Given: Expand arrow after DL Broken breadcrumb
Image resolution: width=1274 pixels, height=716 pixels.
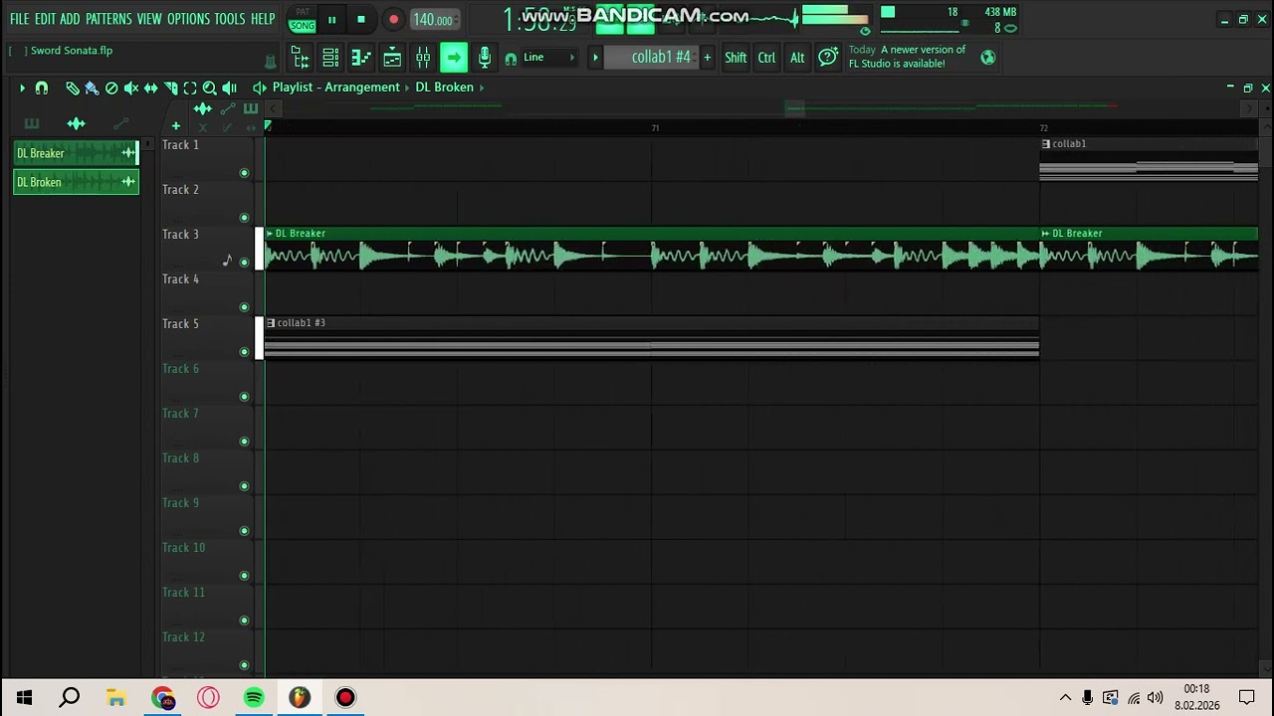Looking at the screenshot, I should pos(482,88).
